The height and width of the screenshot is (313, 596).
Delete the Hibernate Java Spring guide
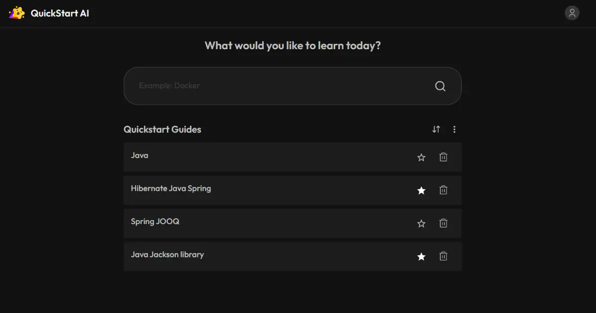[x=444, y=190]
